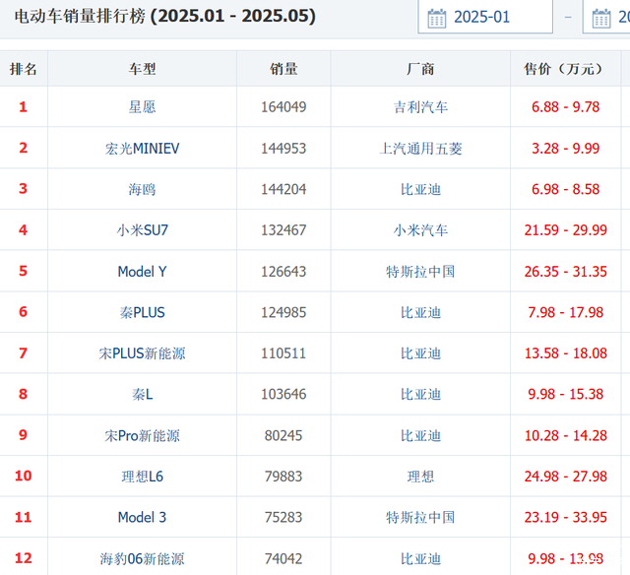Sort by the 销量 column header
The image size is (630, 575).
point(283,69)
